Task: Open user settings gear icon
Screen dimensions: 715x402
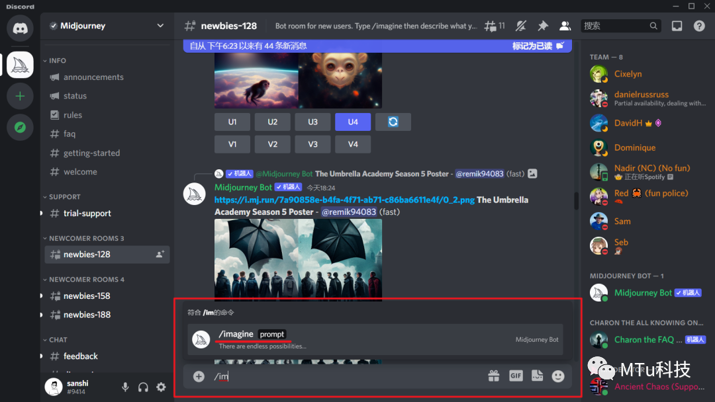Action: (x=161, y=387)
